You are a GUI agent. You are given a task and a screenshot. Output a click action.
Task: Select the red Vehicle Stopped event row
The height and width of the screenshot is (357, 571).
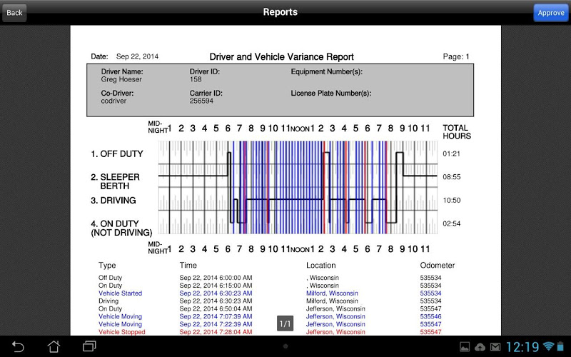(x=270, y=332)
